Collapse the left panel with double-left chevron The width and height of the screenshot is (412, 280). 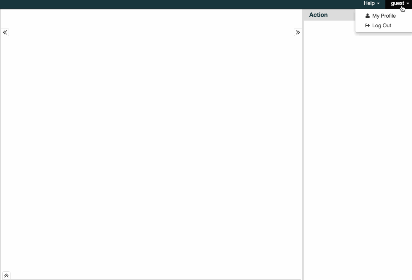point(5,33)
